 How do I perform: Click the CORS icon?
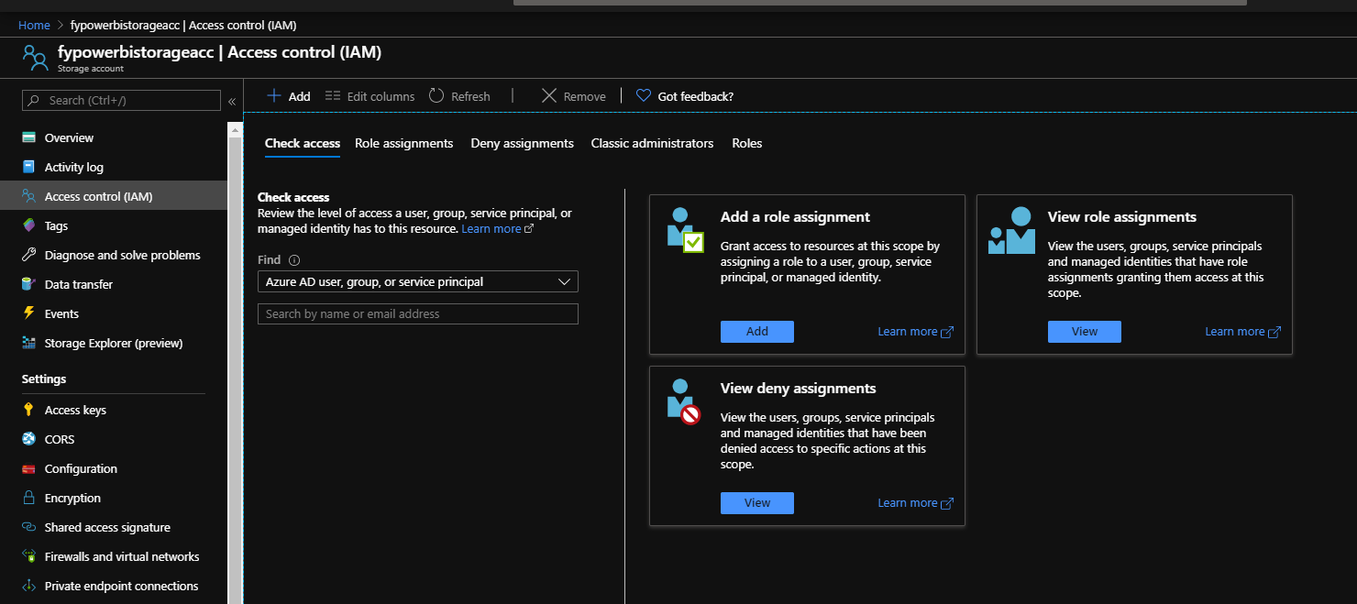pos(29,439)
